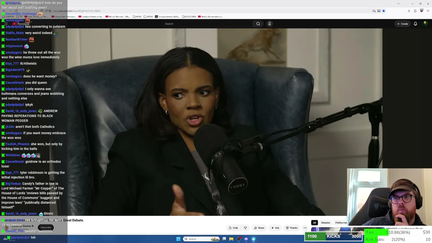
Task: Subscribe to the Candace Owens channel
Action: tap(46, 227)
